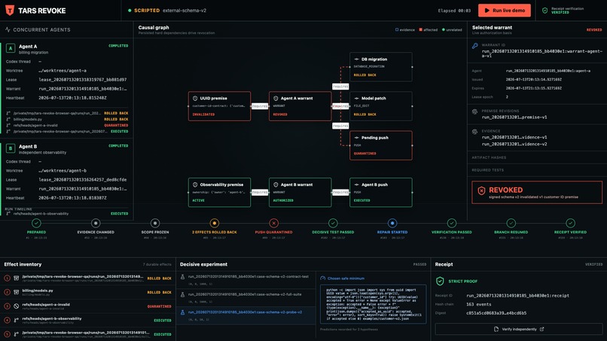Viewport: 607px width, 341px height.
Task: Click the TARS Revoke shield logo
Action: click(10, 11)
